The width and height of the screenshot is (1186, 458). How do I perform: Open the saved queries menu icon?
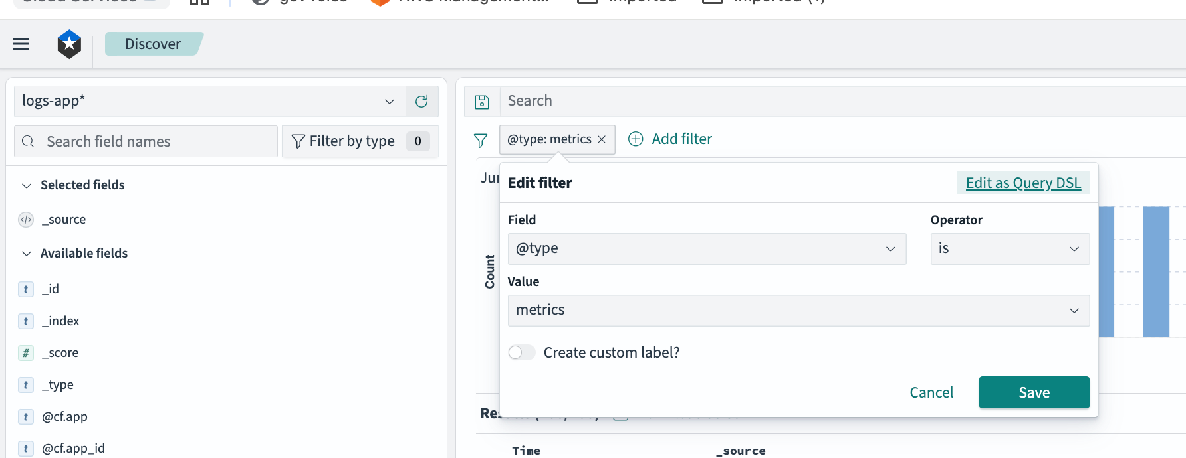coord(482,102)
